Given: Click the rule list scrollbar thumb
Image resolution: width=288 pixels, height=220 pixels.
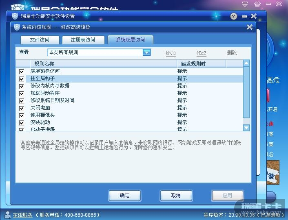Looking at the screenshot, I should pyautogui.click(x=246, y=92).
